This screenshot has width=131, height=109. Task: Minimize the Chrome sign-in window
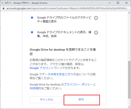(x=109, y=3)
